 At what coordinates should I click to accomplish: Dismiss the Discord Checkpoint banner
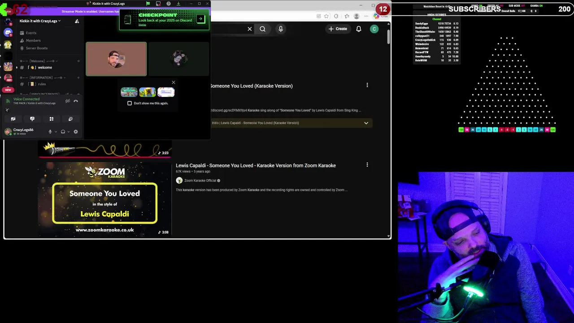pos(142,25)
